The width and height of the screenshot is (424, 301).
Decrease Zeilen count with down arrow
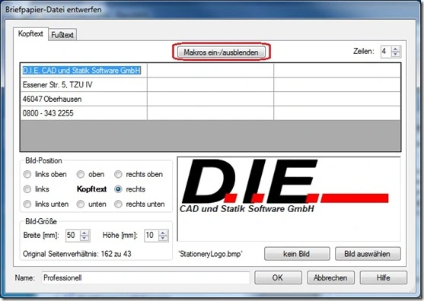click(396, 54)
